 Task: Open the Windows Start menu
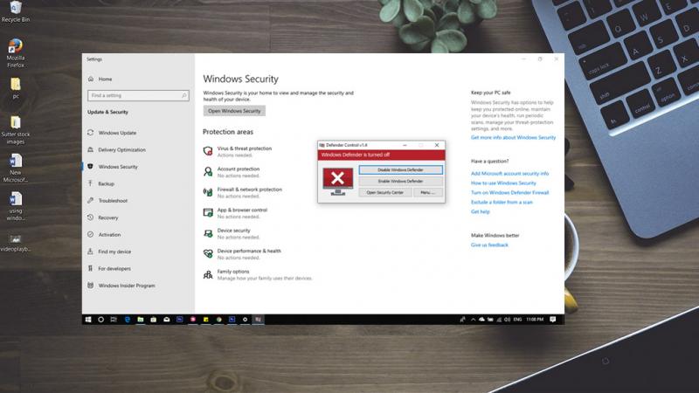88,320
